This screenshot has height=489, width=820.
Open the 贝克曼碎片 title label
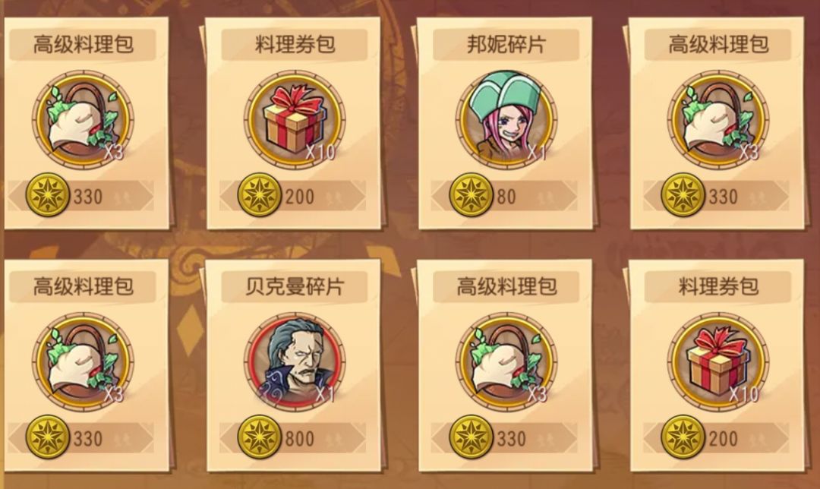pos(294,286)
